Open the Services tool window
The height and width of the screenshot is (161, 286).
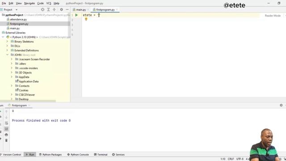pos(118,154)
